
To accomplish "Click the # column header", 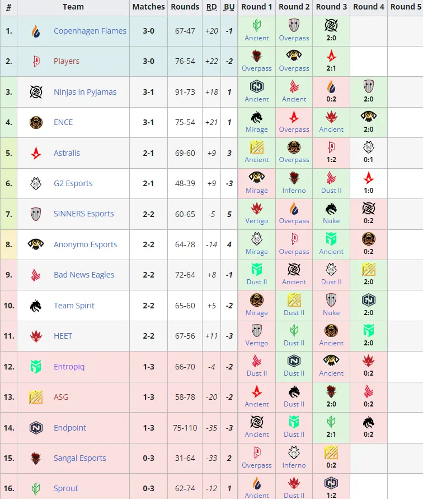I will tap(8, 7).
